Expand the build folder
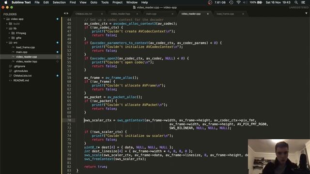310x174 pixels. pos(7,24)
